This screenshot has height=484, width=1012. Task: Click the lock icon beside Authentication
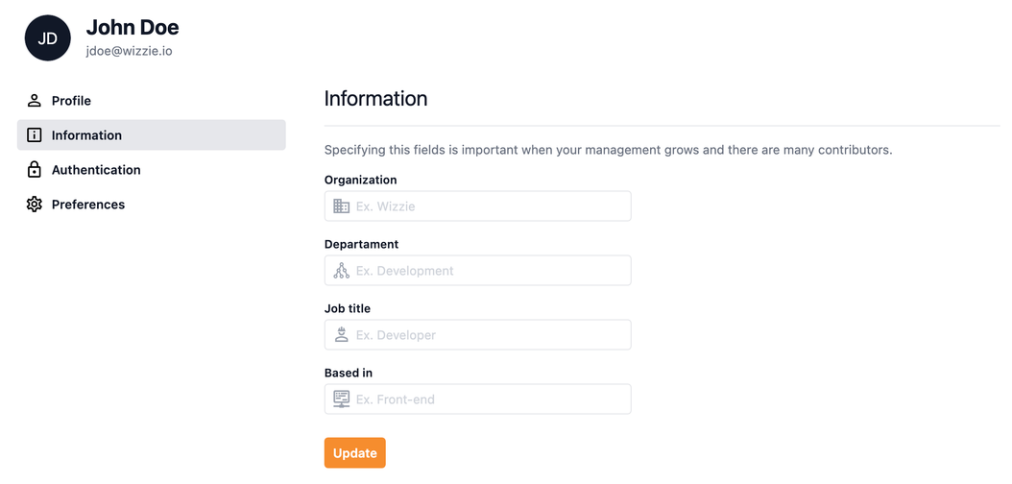pyautogui.click(x=35, y=170)
